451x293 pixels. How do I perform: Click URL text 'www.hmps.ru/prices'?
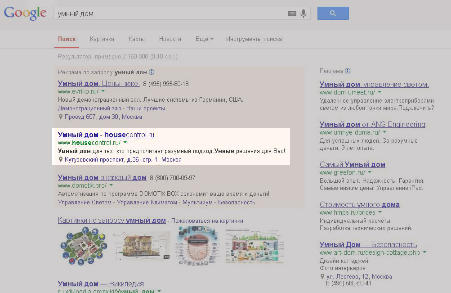348,212
